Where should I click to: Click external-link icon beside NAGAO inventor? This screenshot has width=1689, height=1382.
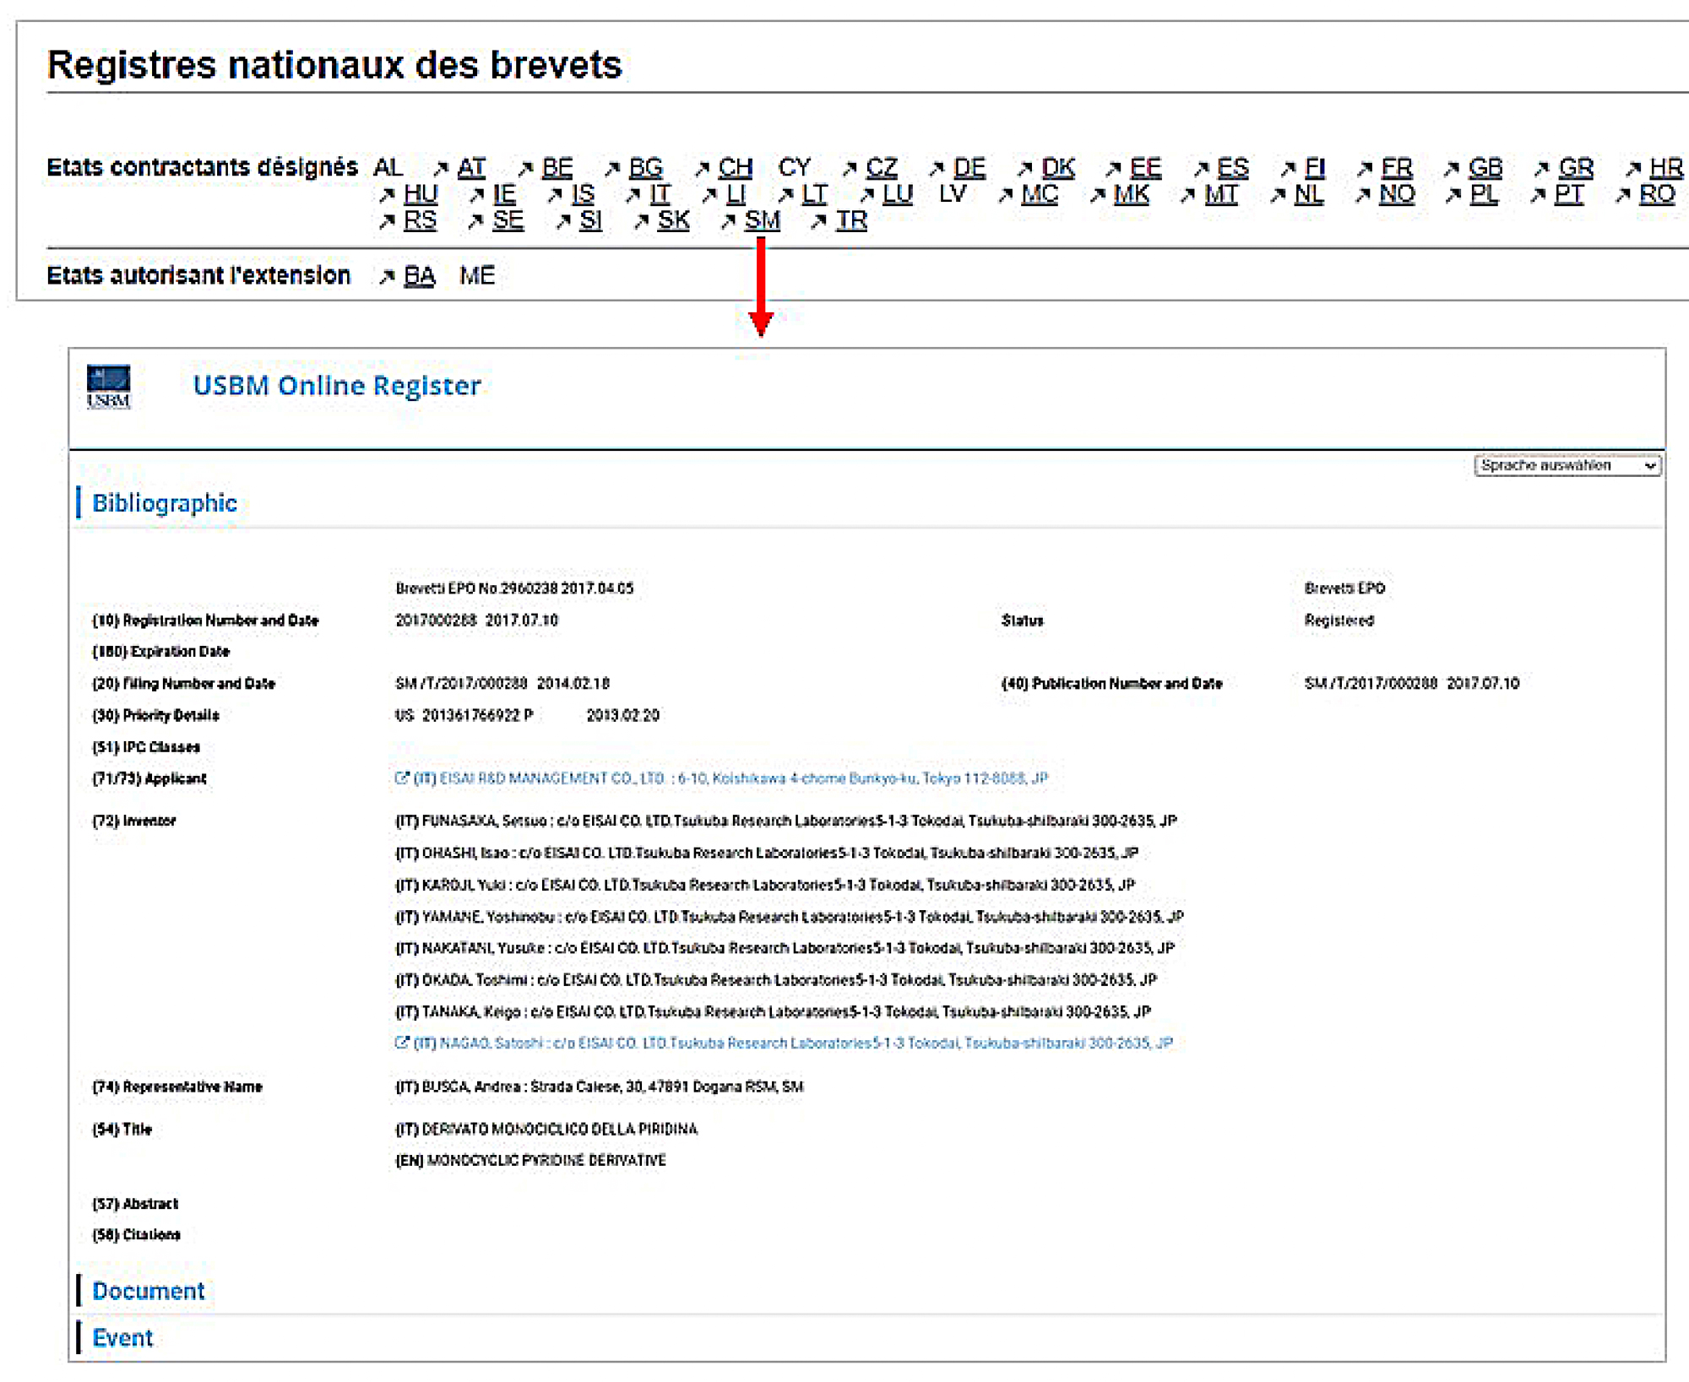click(x=402, y=1043)
